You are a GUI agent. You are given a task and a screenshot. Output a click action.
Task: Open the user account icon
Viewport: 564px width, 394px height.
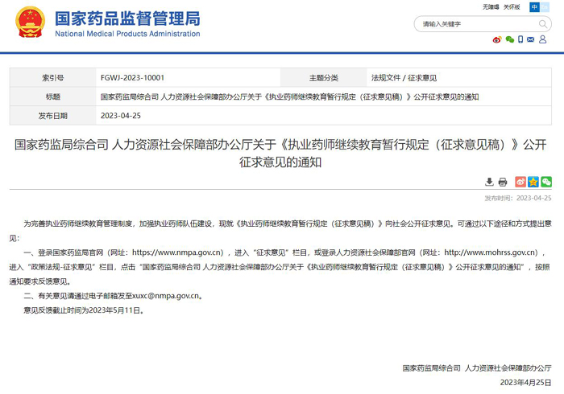pos(543,39)
